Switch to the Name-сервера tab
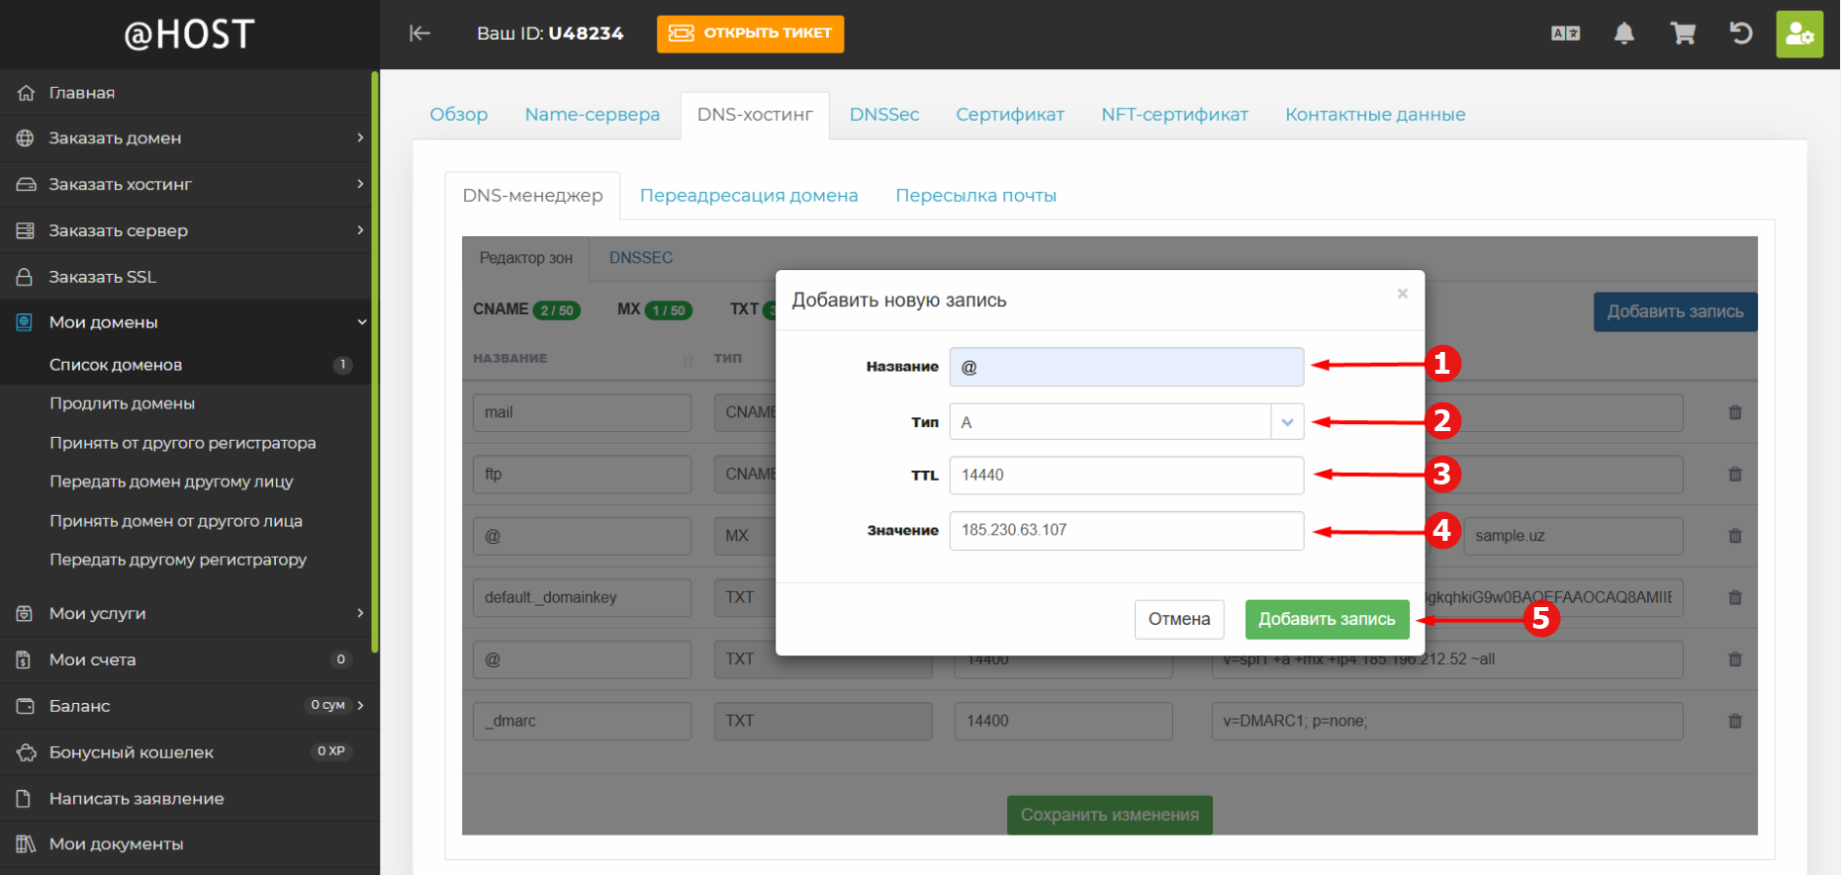Image resolution: width=1841 pixels, height=875 pixels. click(x=593, y=115)
